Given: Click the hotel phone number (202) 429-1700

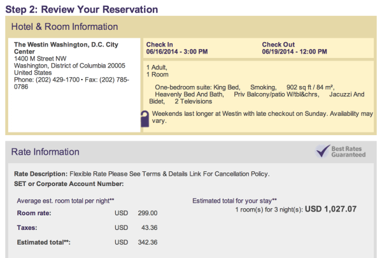Looking at the screenshot, I should (x=58, y=80).
